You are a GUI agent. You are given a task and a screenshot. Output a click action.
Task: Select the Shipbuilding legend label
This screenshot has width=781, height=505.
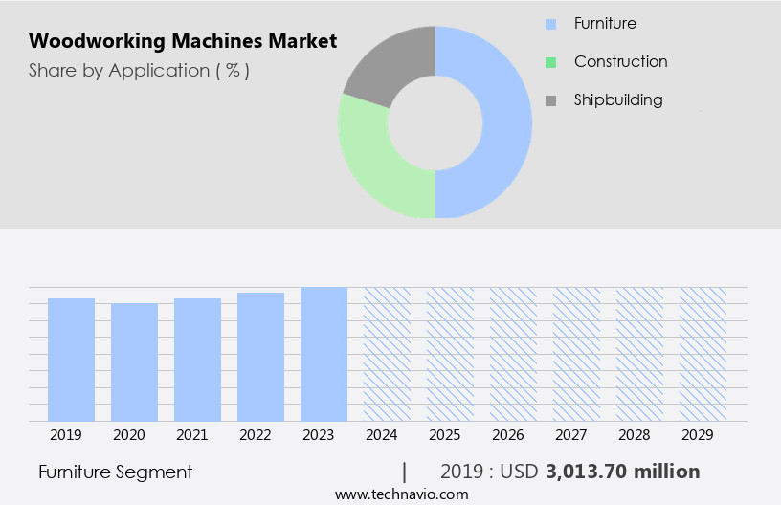(x=618, y=99)
